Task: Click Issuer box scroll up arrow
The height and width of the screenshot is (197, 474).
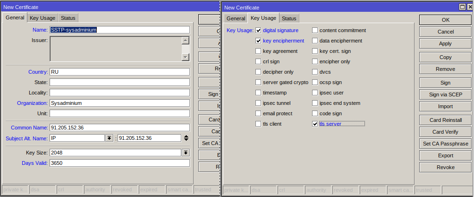Action: [x=186, y=40]
